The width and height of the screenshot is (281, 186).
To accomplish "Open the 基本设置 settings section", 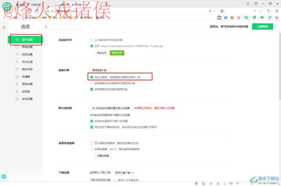I will click(x=25, y=39).
